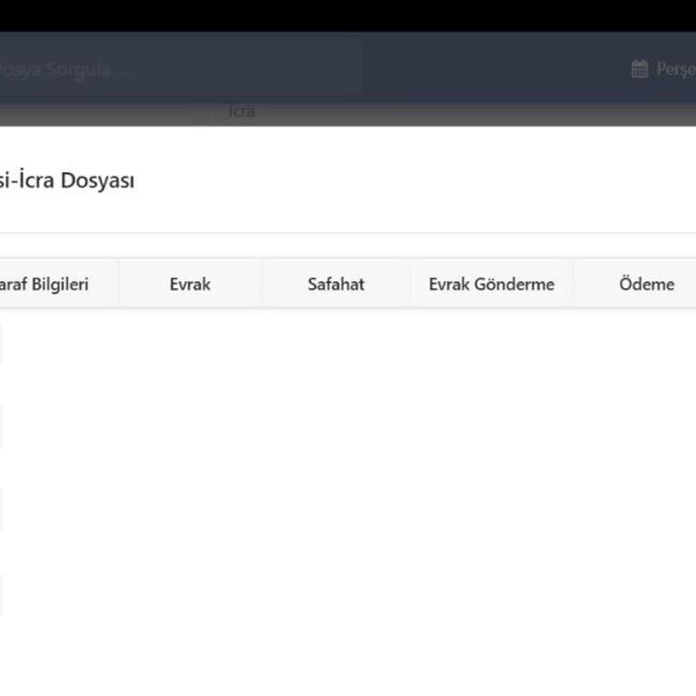Screen dimensions: 696x696
Task: Click the calendar icon in the header
Action: pyautogui.click(x=640, y=69)
